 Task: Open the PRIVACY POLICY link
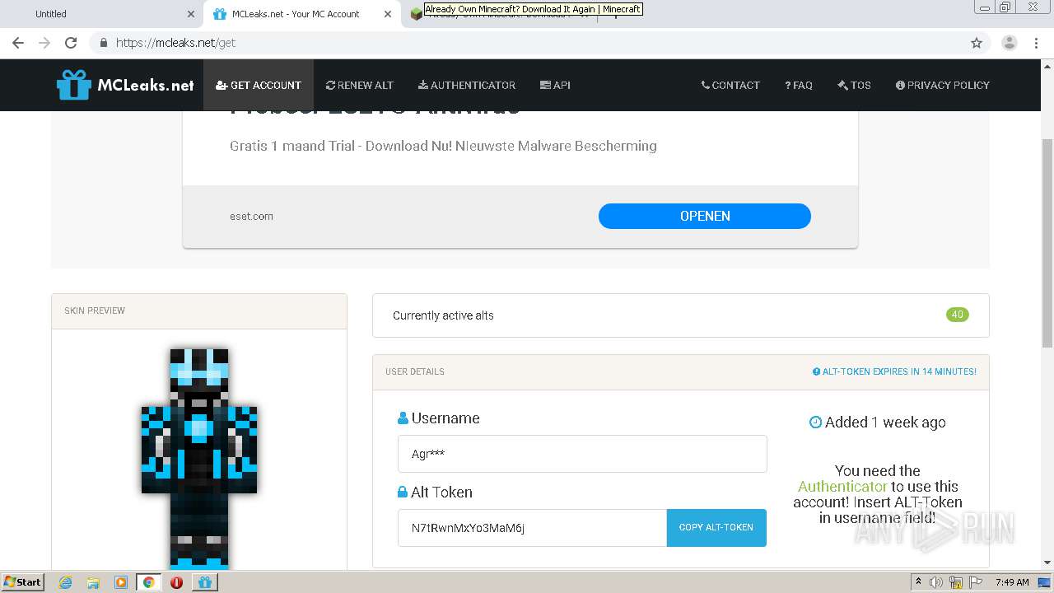pos(943,85)
